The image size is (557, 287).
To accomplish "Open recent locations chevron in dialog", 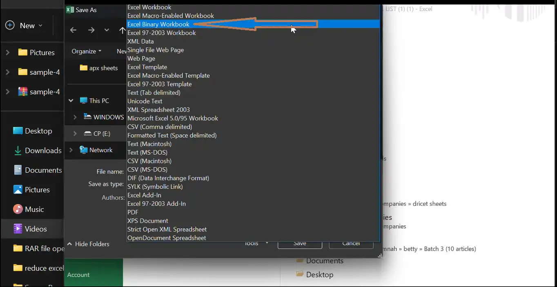I will tap(107, 30).
